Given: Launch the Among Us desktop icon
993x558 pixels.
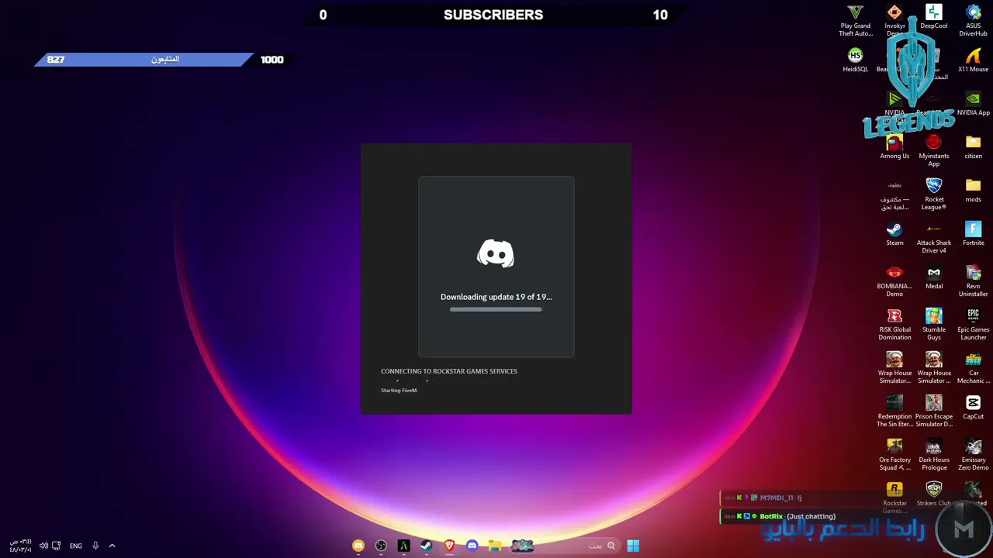Looking at the screenshot, I should (894, 147).
